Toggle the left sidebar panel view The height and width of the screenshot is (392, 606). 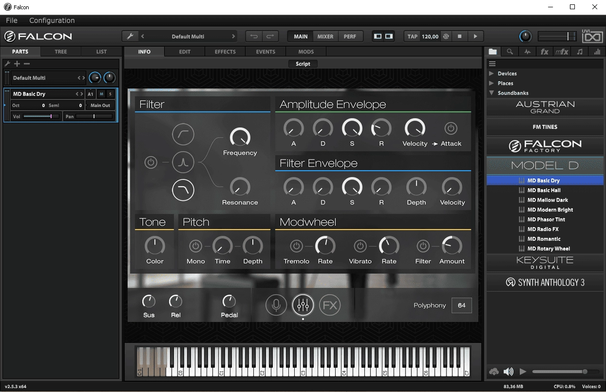[x=378, y=36]
